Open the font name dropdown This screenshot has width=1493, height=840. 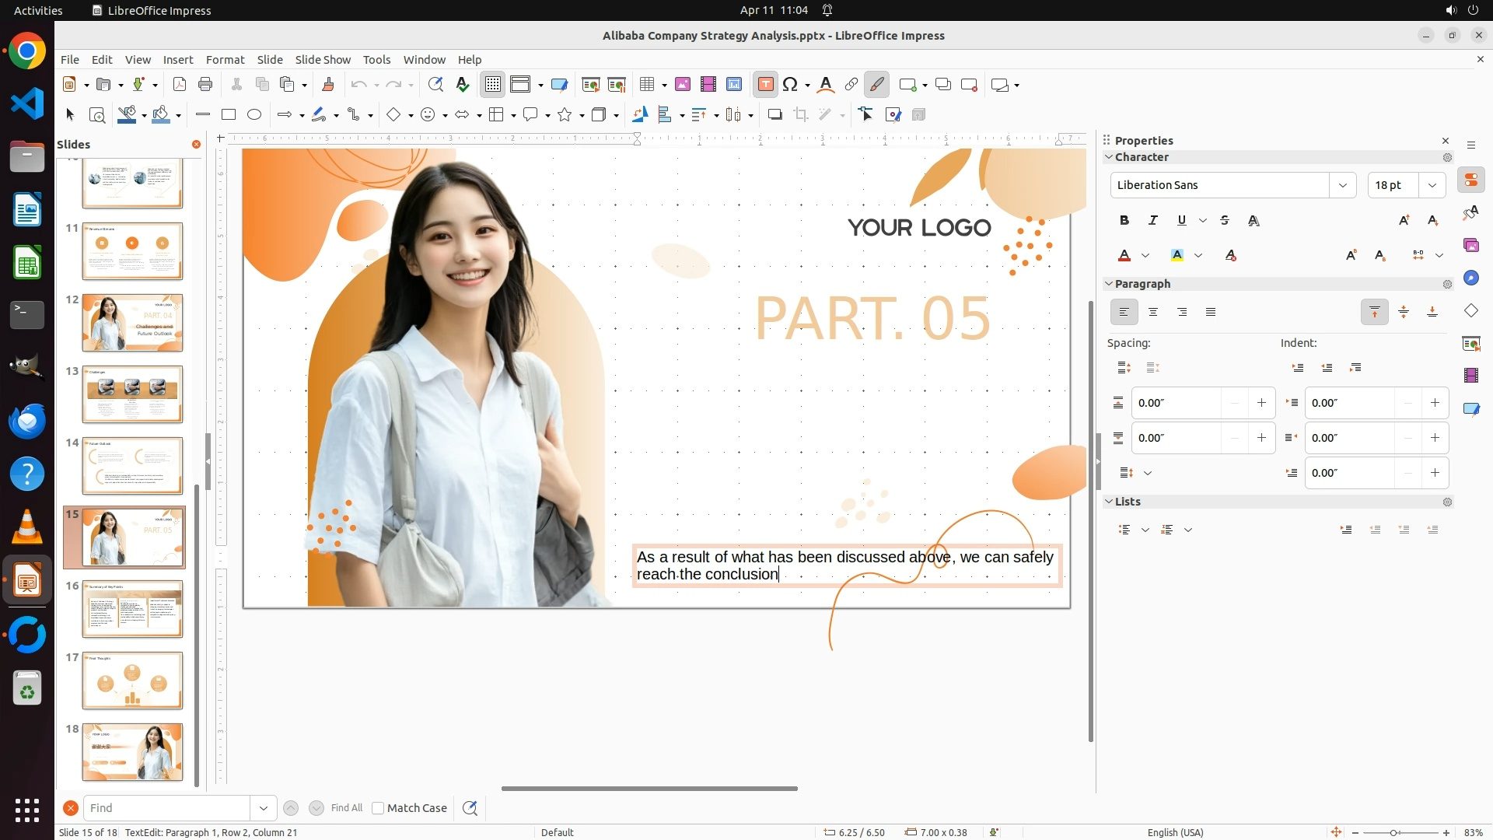pos(1342,185)
